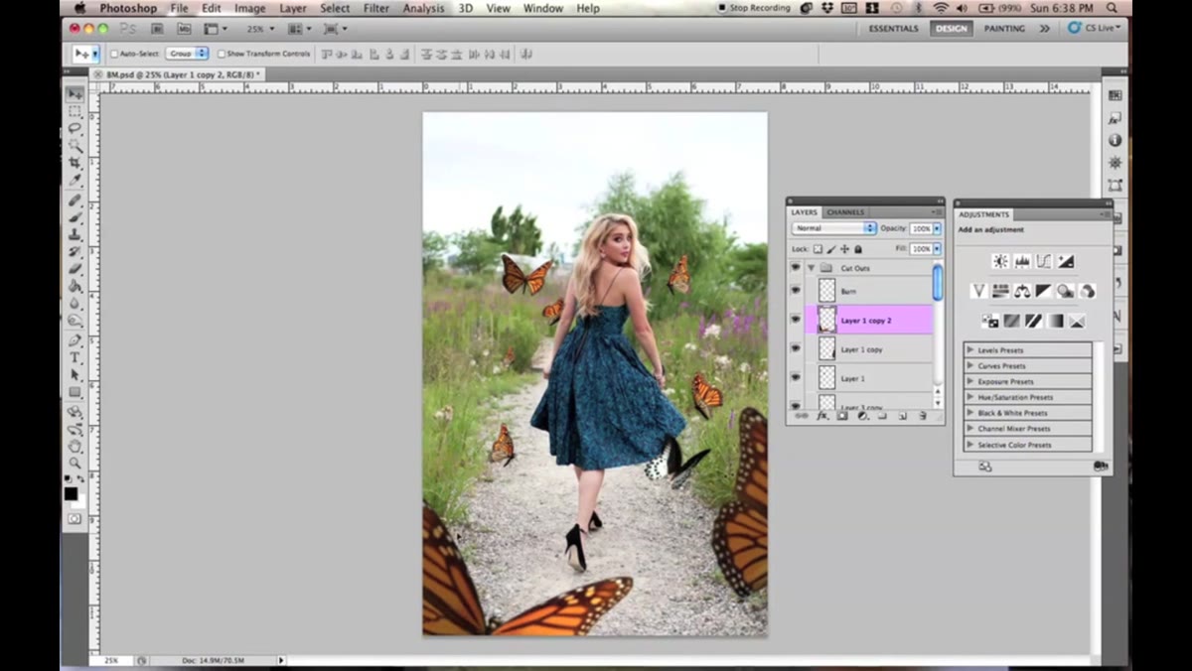1192x671 pixels.
Task: Open the Filter menu
Action: (x=376, y=8)
